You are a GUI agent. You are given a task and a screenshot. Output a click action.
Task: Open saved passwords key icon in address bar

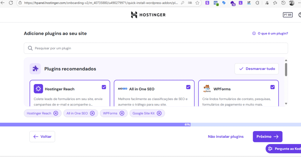[x=183, y=3]
